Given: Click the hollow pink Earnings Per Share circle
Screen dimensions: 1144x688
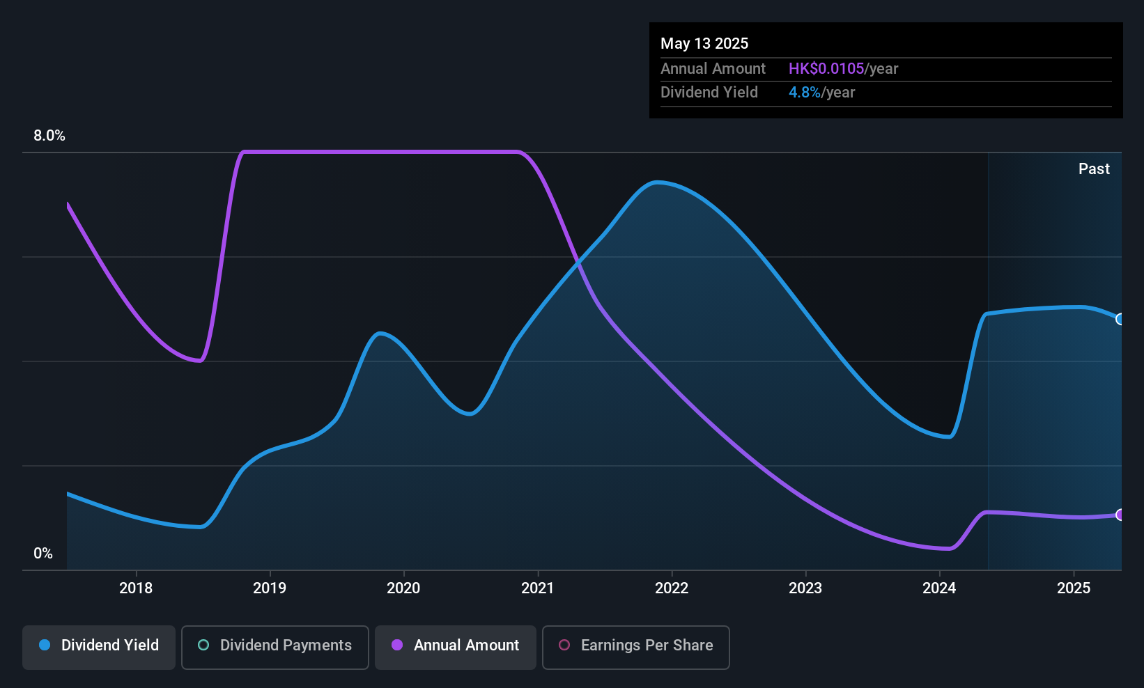Looking at the screenshot, I should [x=564, y=646].
